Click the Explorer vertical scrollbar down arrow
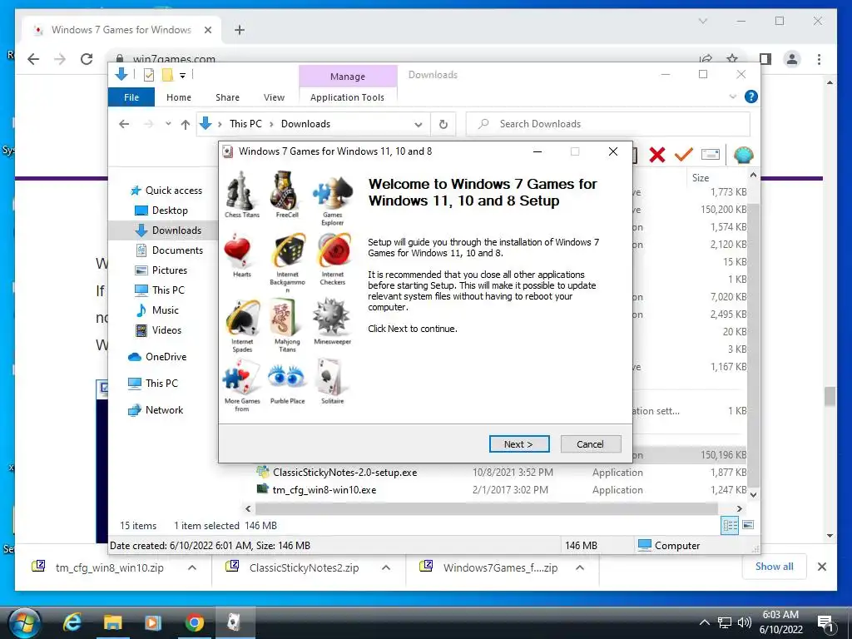The image size is (852, 639). pyautogui.click(x=753, y=494)
